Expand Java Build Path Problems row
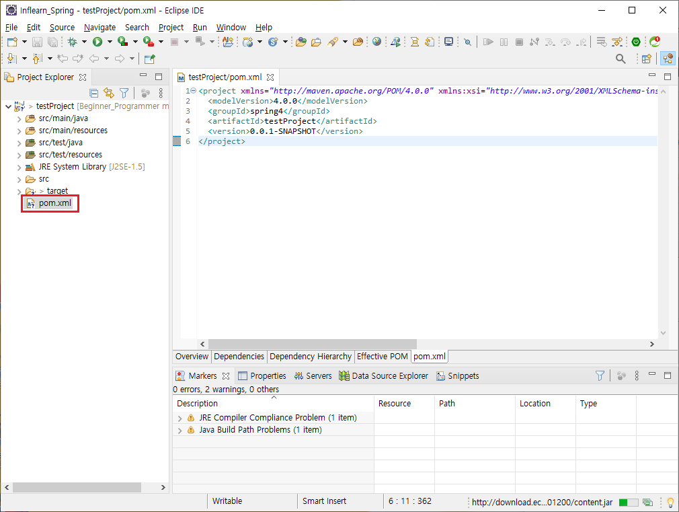This screenshot has height=512, width=679. coord(179,431)
